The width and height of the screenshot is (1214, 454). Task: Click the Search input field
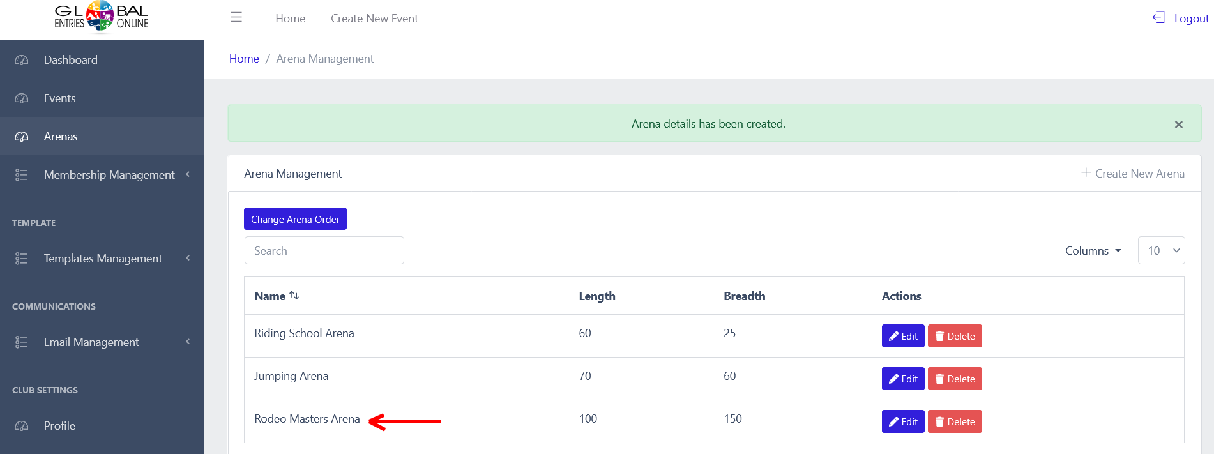pos(324,251)
